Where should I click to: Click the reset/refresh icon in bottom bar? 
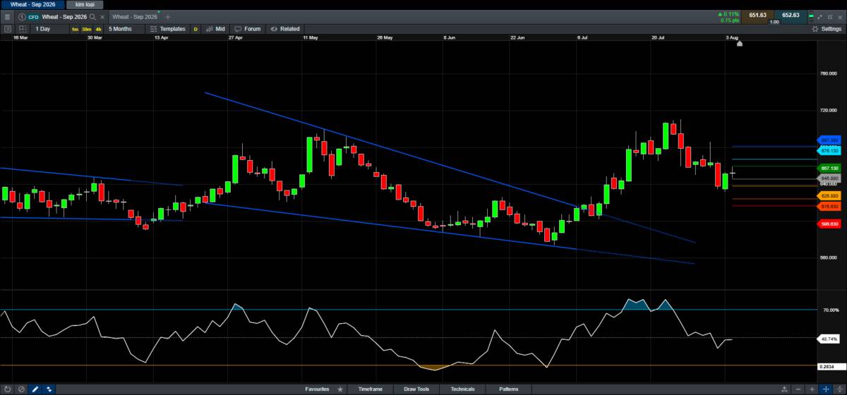click(8, 389)
